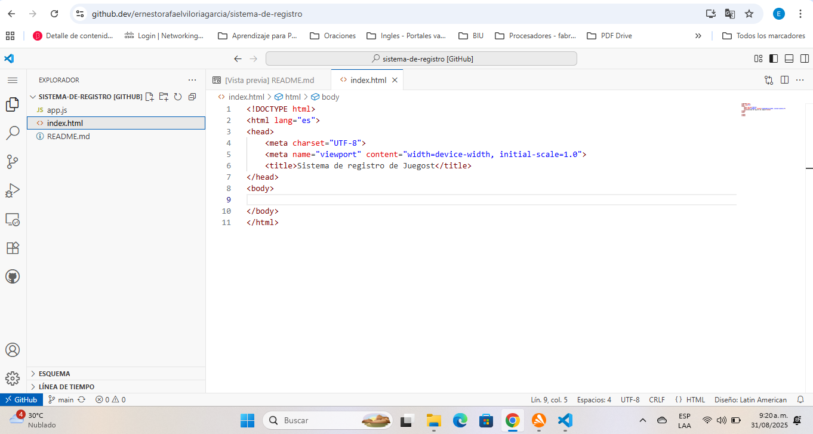Screen dimensions: 813x434
Task: Click the minimap code overview
Action: tap(763, 109)
